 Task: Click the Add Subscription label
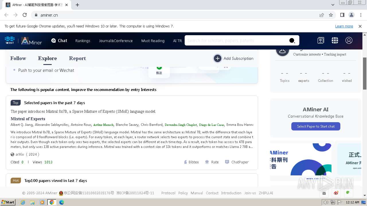[x=238, y=58]
